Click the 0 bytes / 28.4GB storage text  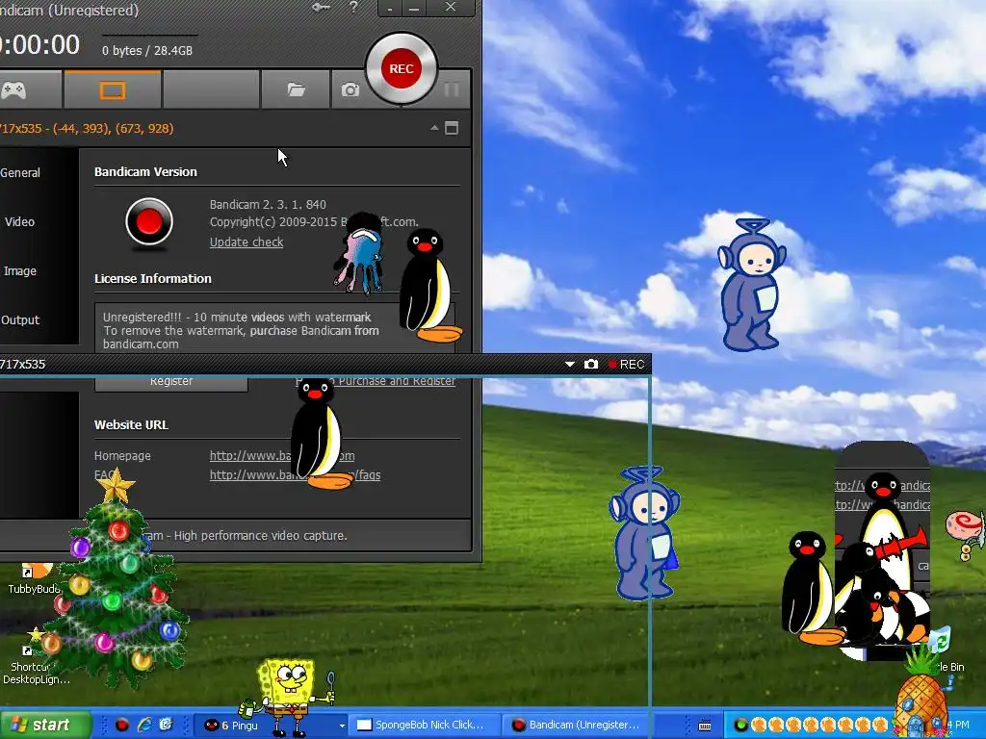(x=147, y=50)
